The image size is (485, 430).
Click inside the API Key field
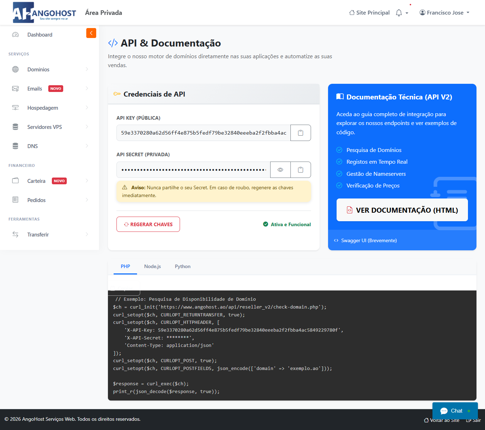[x=203, y=133]
